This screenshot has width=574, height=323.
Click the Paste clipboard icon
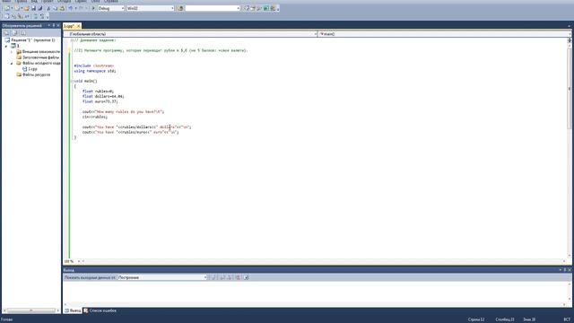coord(62,8)
